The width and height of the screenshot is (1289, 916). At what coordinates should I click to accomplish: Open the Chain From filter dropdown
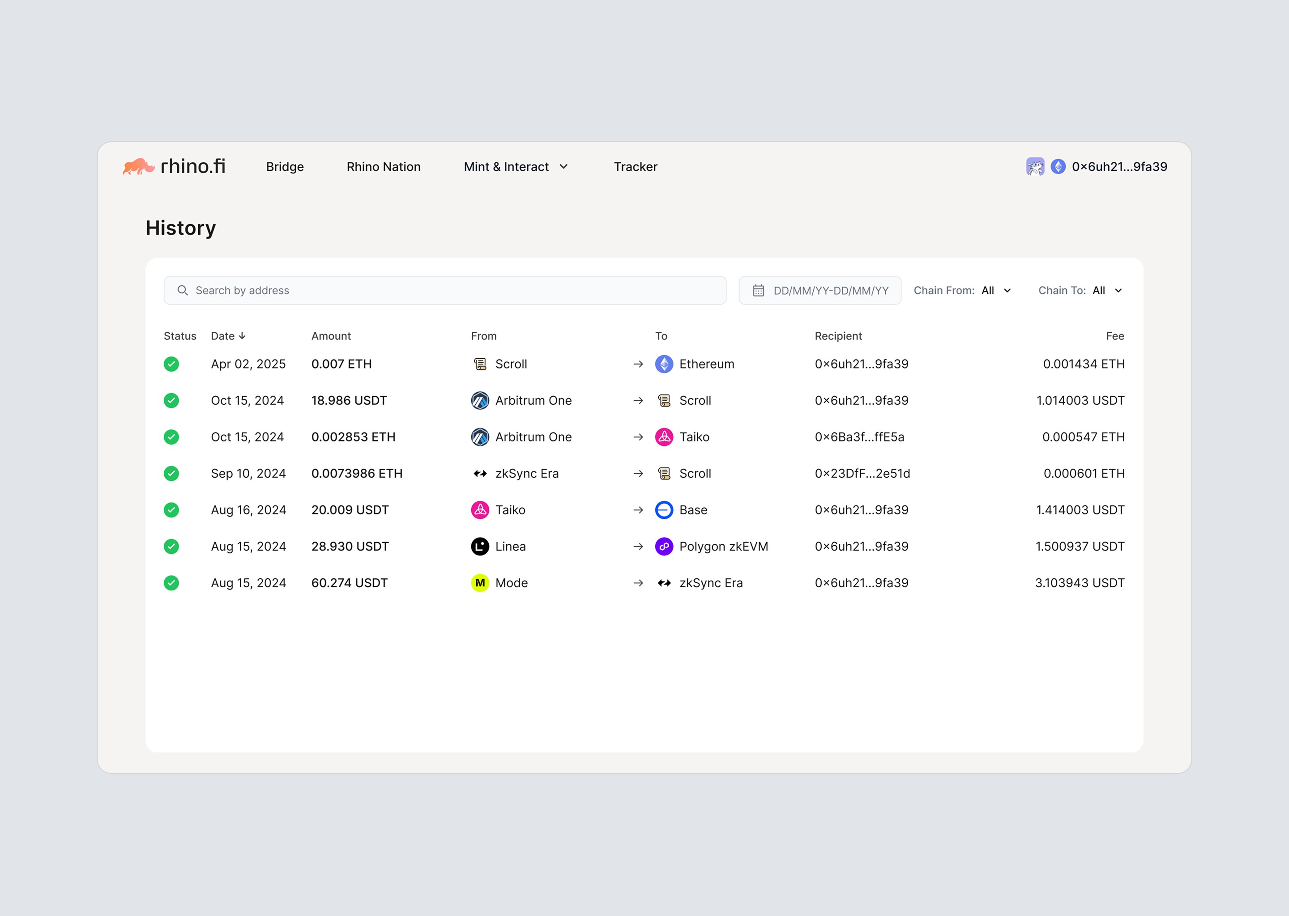(962, 290)
